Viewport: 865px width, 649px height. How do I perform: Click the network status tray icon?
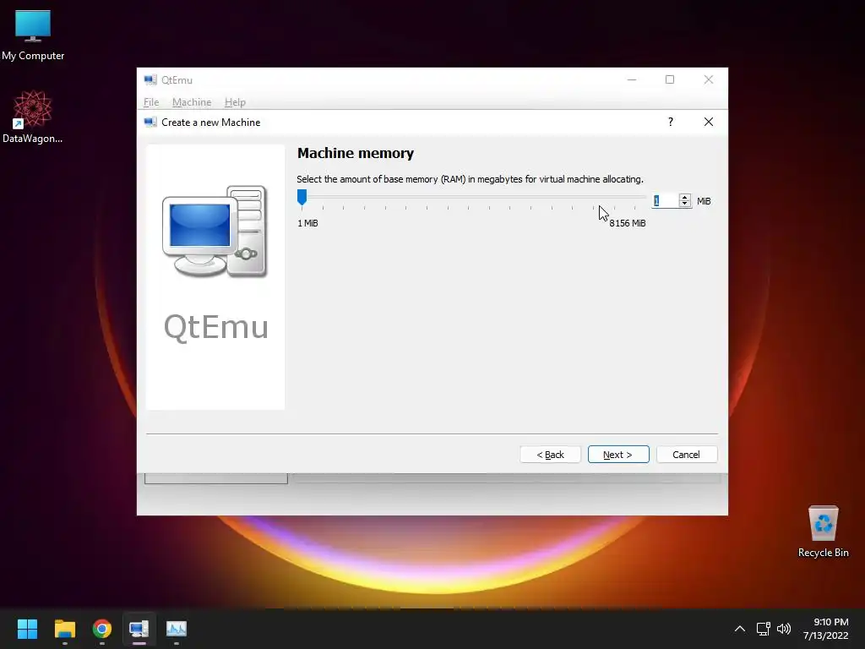764,629
